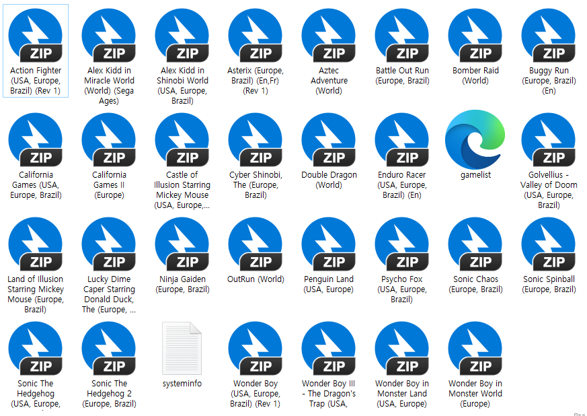Click 'California Games II (Europe)' name text
Screen dimensions: 587x416
click(109, 184)
